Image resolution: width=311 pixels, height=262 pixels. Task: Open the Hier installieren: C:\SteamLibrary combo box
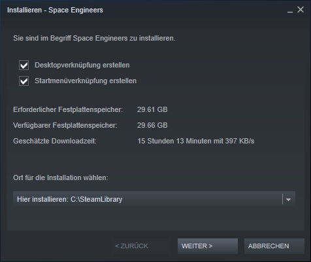(154, 199)
